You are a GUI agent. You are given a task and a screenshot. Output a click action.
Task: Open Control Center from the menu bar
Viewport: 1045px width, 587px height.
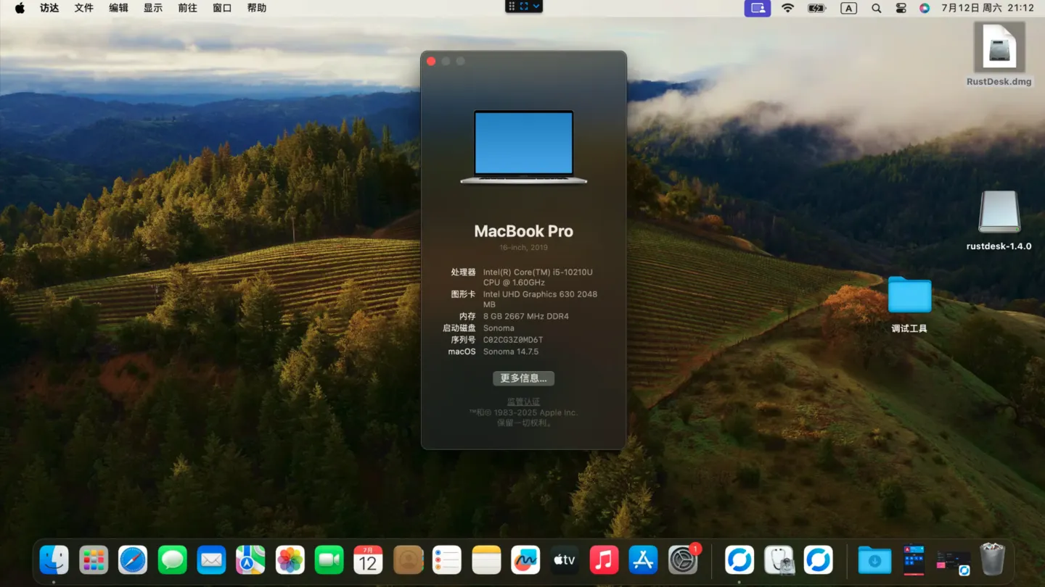900,8
